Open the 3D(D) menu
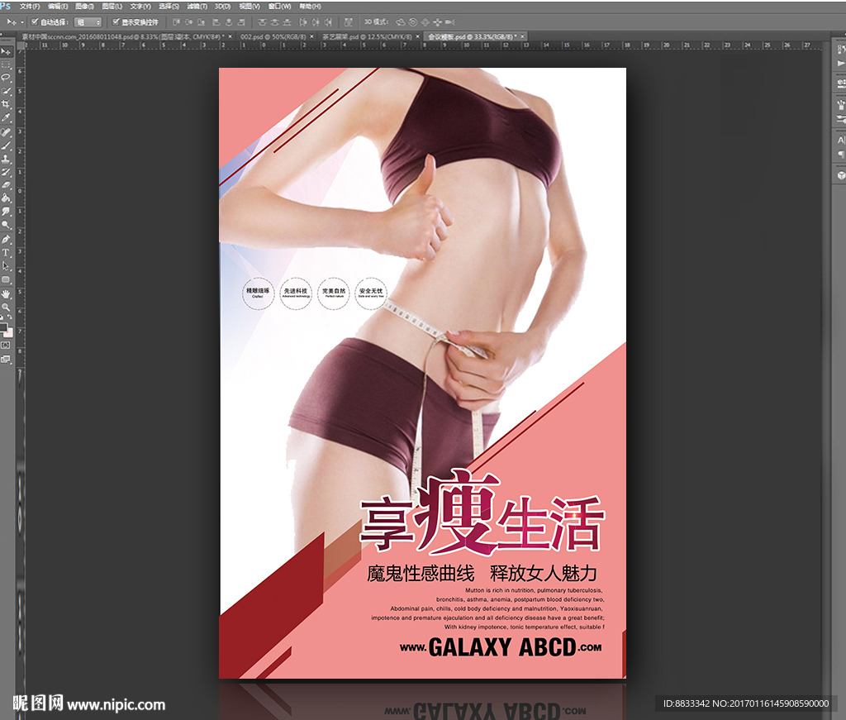The height and width of the screenshot is (720, 846). click(x=222, y=6)
